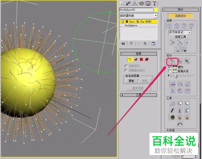
Task: Toggle Show End Result icon
Action: coord(131,44)
